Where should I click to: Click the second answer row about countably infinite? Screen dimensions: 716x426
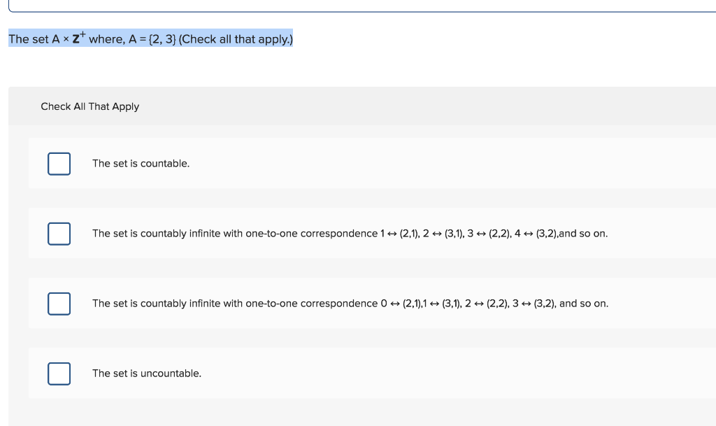point(350,233)
